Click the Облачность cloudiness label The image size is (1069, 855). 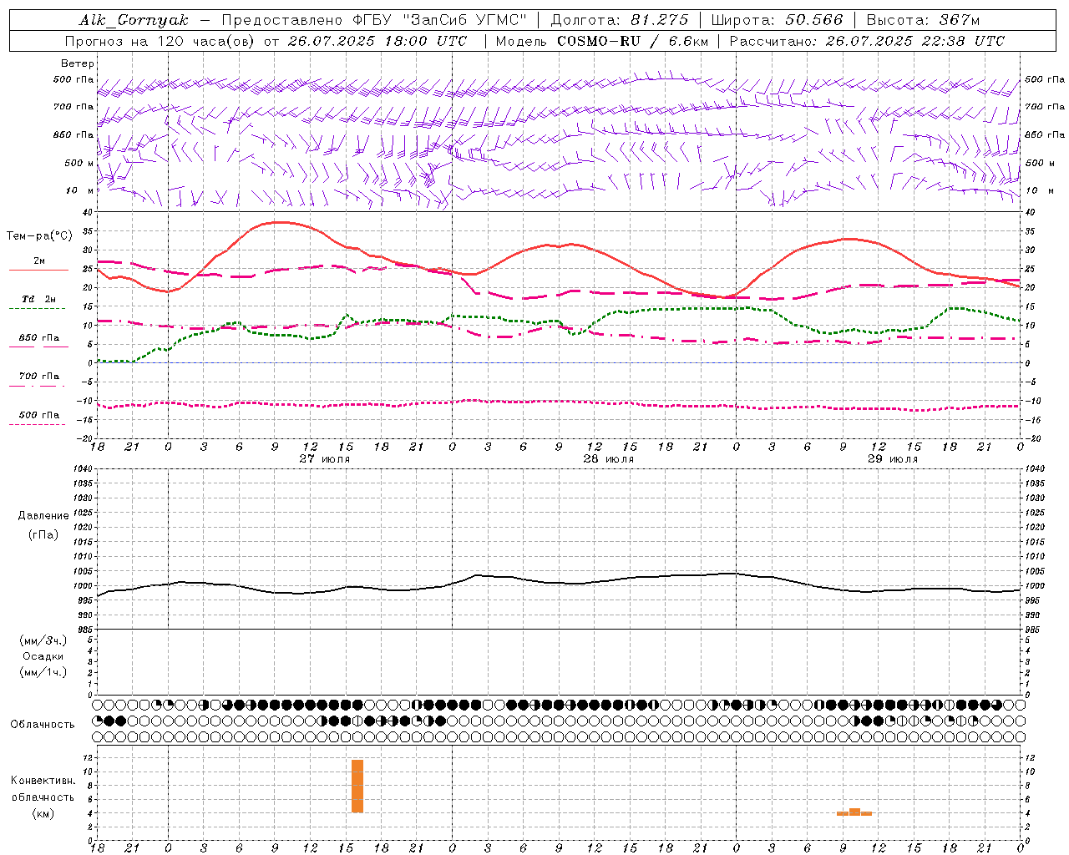pyautogui.click(x=43, y=725)
